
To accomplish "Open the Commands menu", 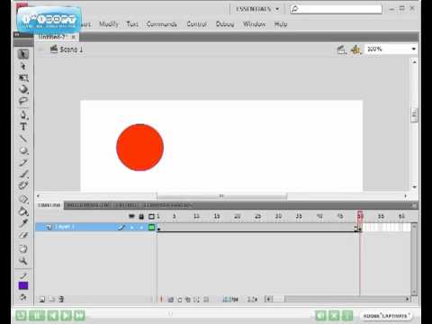I will pos(162,24).
